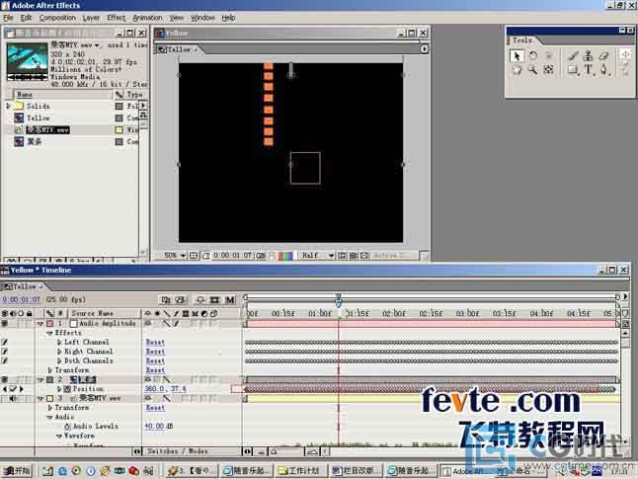The image size is (638, 479).
Task: Click the region of interest icon
Action: [343, 256]
